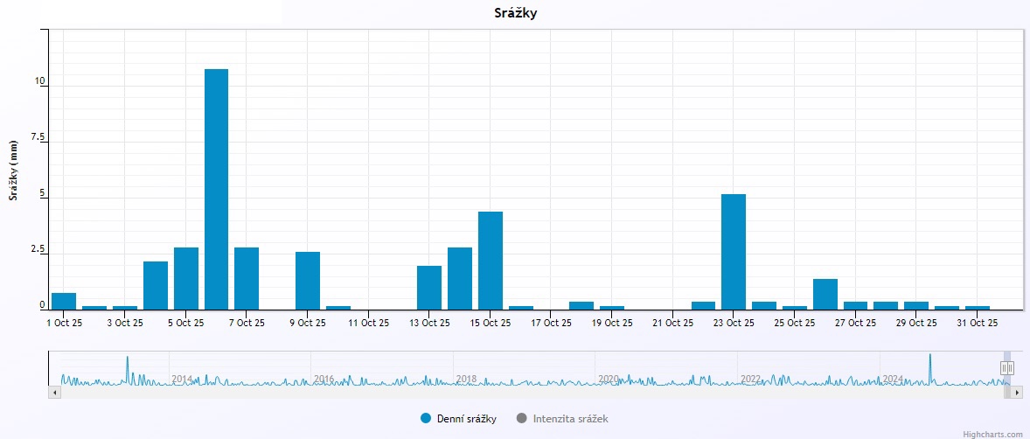
Task: Click the navigator right scroll arrow
Action: pos(1017,393)
